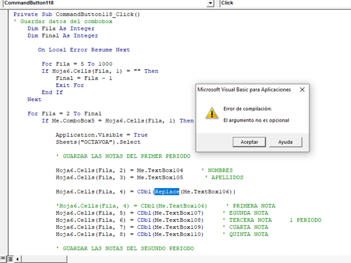Click the highlighted word Replace

tap(167, 192)
